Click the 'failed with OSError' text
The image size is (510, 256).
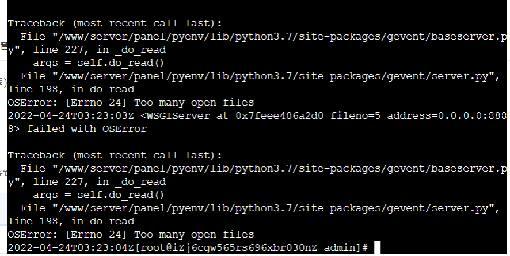click(86, 129)
